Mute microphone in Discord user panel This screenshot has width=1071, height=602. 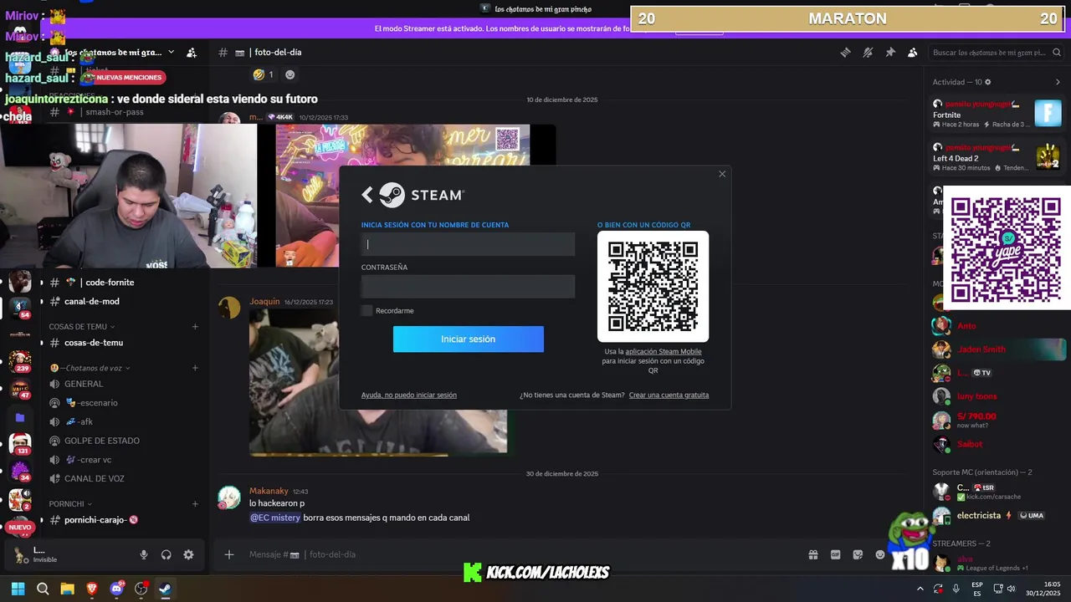pyautogui.click(x=144, y=554)
